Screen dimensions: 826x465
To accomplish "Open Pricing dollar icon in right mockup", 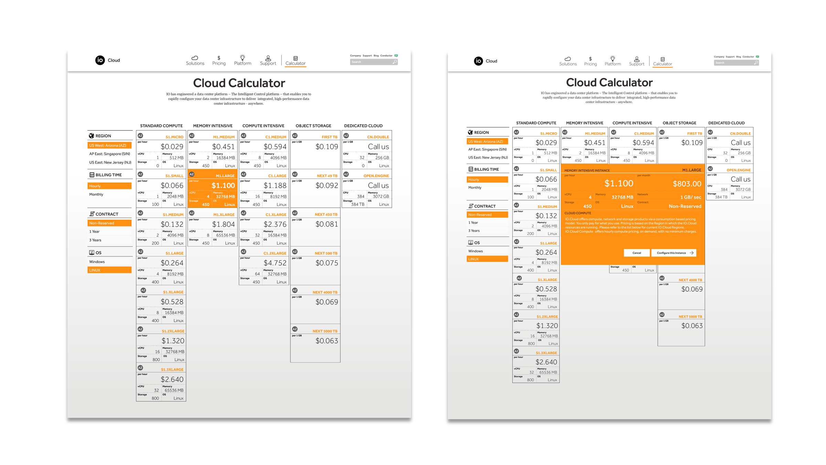I will tap(590, 59).
